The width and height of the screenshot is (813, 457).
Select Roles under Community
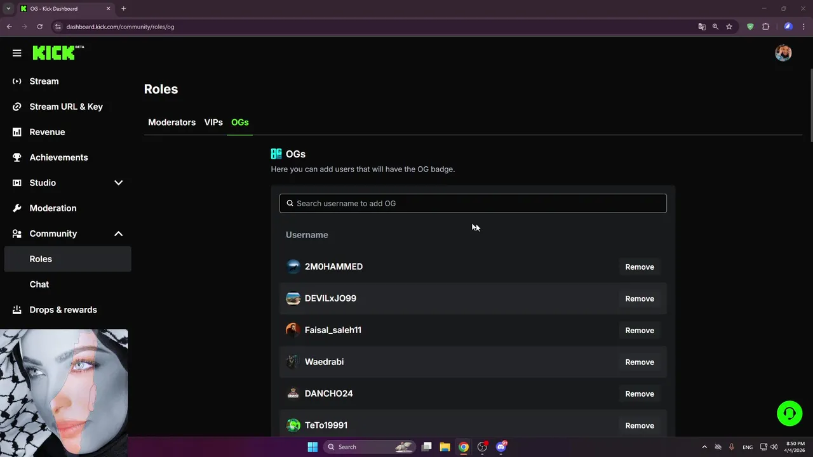pos(67,259)
